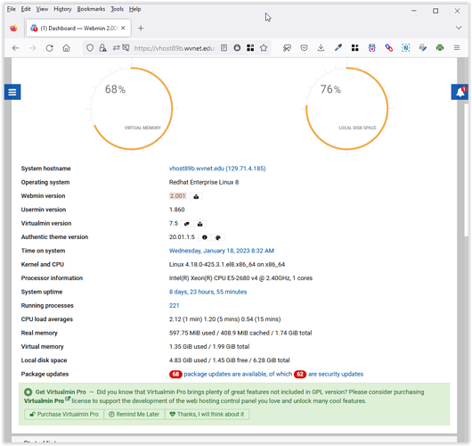472x446 pixels.
Task: Go to the Firefox home page
Action: tap(66, 48)
